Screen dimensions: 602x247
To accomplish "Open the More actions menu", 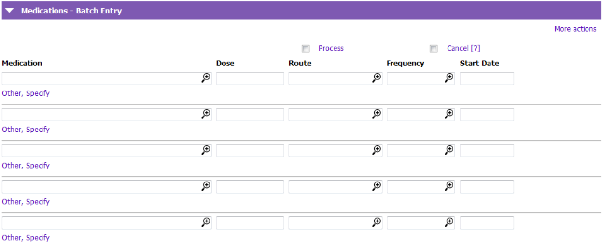I will click(x=575, y=29).
